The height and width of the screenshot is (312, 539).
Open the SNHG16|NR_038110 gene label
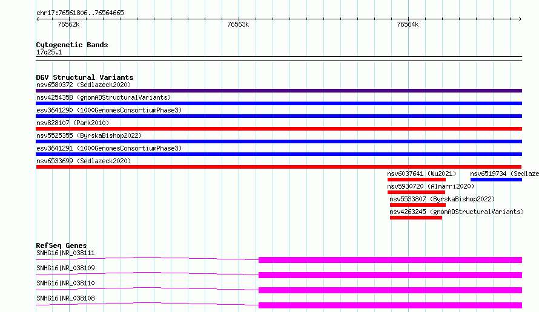(x=65, y=283)
